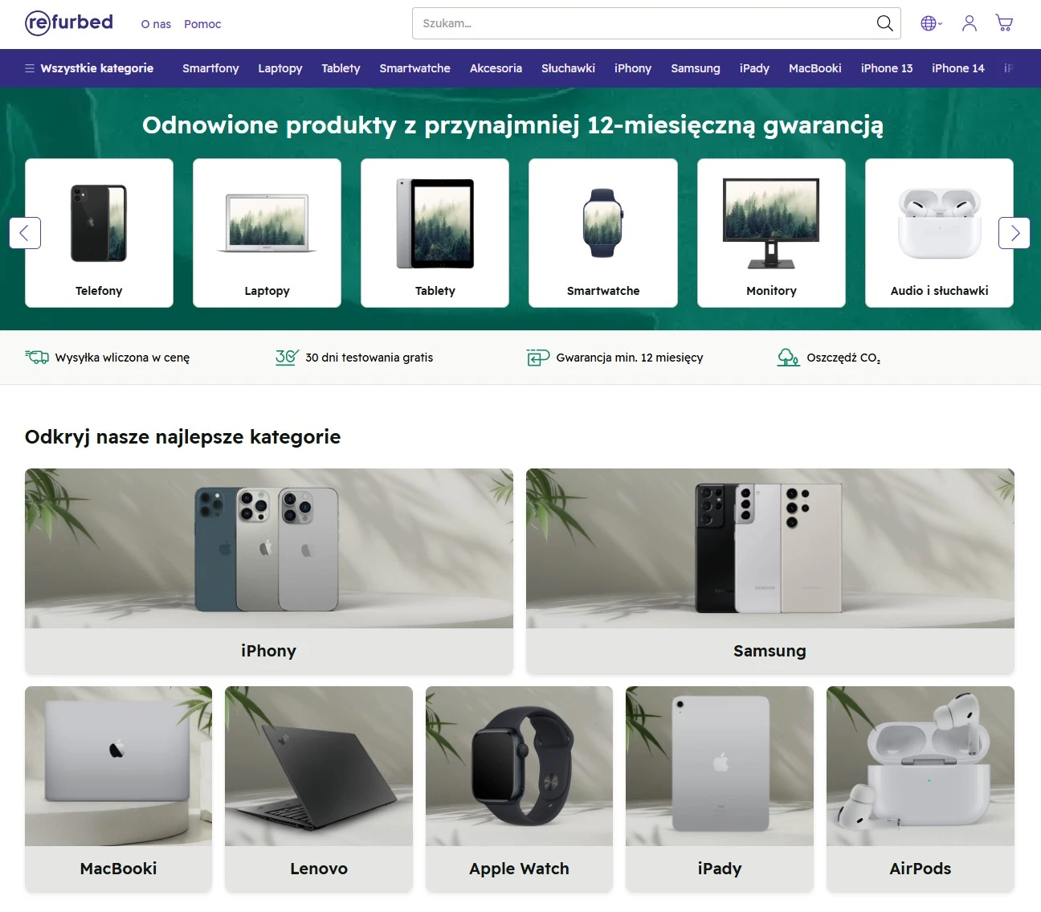
Task: Select Akcesoria in the navigation bar
Action: click(x=496, y=68)
